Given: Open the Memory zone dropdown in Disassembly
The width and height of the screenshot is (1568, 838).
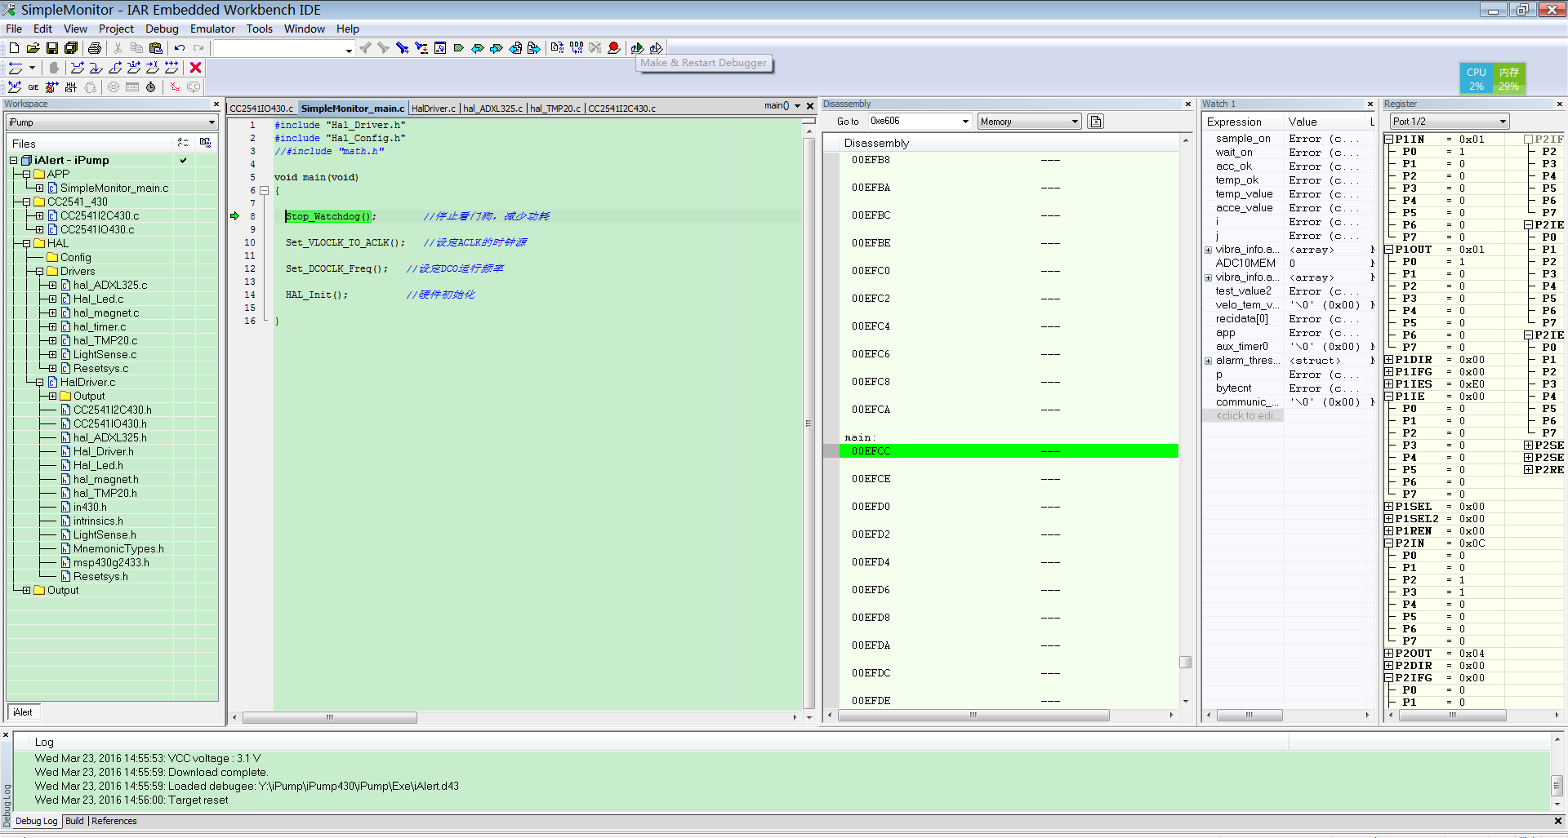Looking at the screenshot, I should [x=1029, y=122].
